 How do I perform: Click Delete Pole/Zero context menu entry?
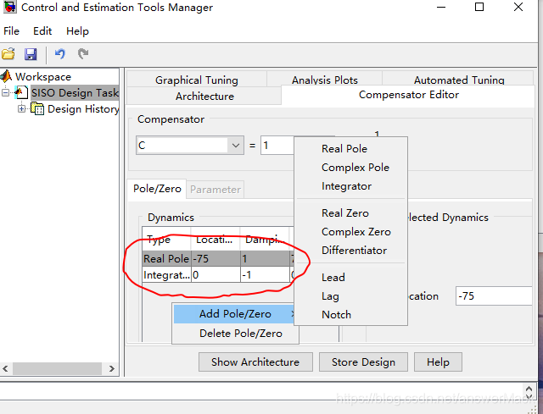coord(235,333)
